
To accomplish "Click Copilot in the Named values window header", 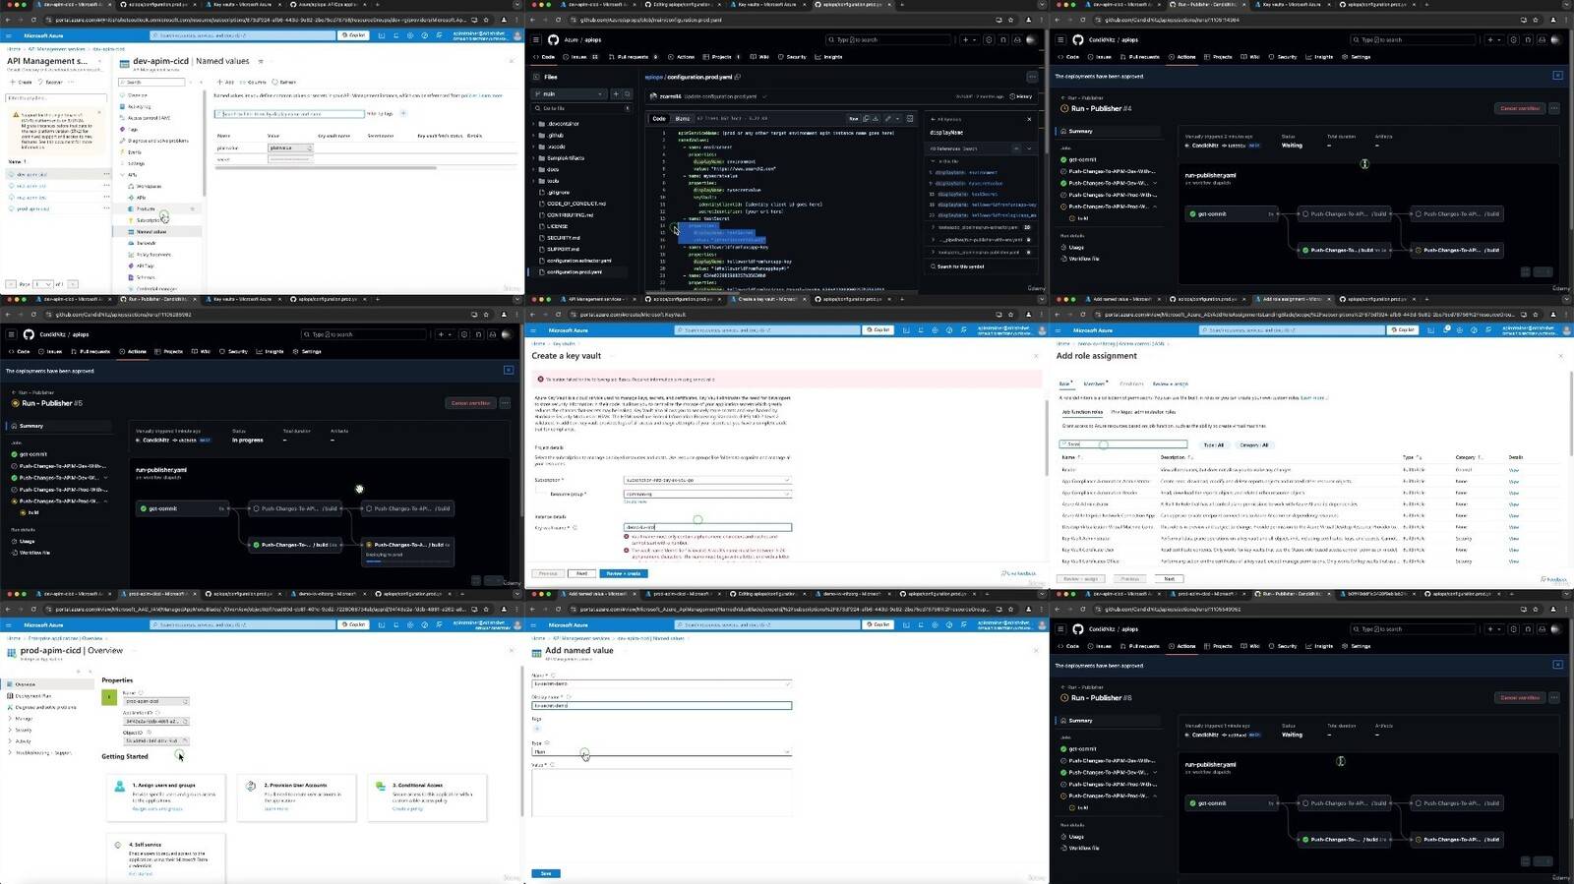I will click(354, 35).
